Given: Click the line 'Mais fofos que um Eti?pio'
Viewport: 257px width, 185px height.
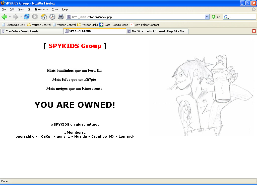Looking at the screenshot, I should tap(74, 79).
